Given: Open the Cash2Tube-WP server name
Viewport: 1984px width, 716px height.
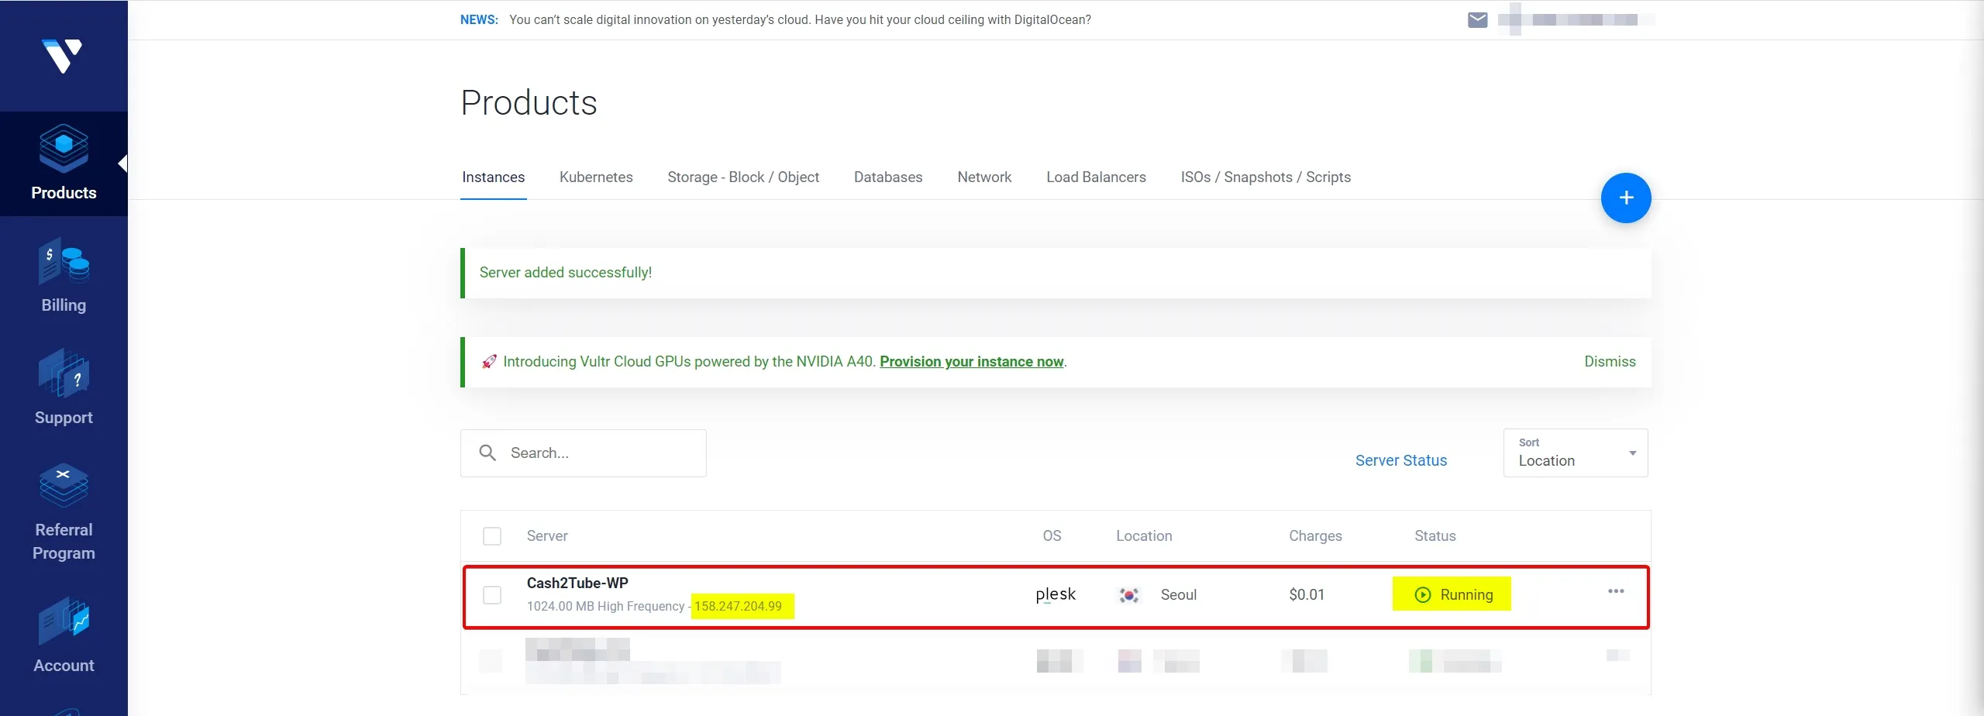Looking at the screenshot, I should point(577,583).
